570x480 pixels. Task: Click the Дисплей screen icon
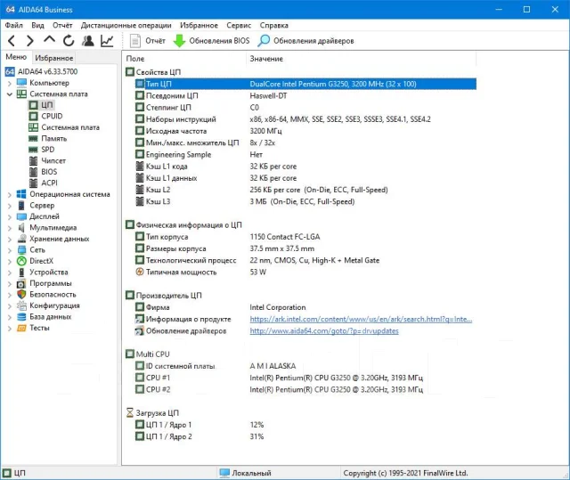point(21,216)
